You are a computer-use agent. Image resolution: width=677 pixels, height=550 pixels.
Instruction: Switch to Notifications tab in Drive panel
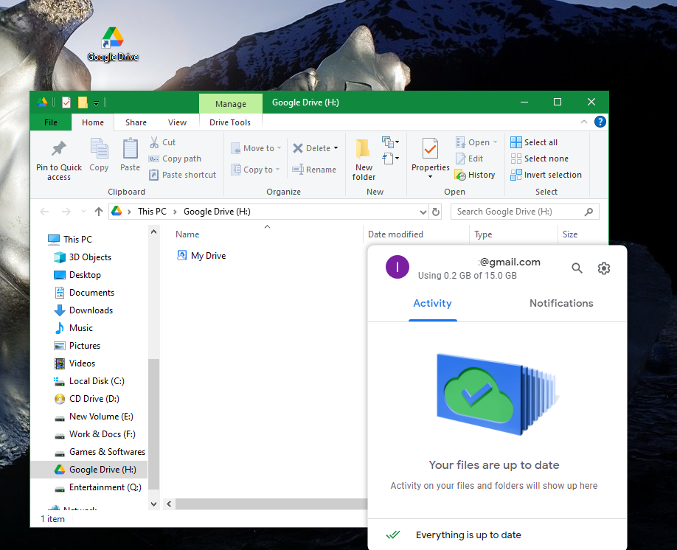click(x=561, y=303)
